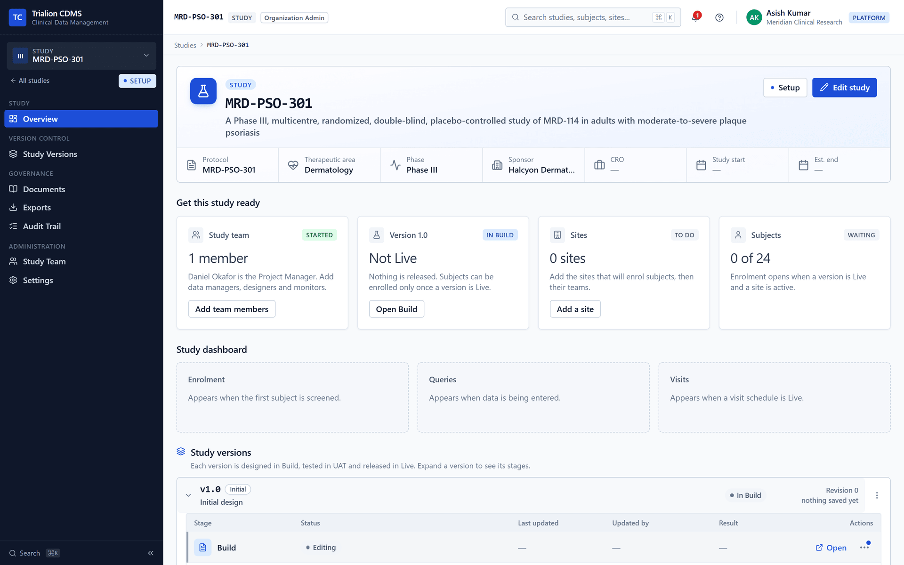Click Add team members button
This screenshot has width=904, height=565.
pyautogui.click(x=232, y=309)
